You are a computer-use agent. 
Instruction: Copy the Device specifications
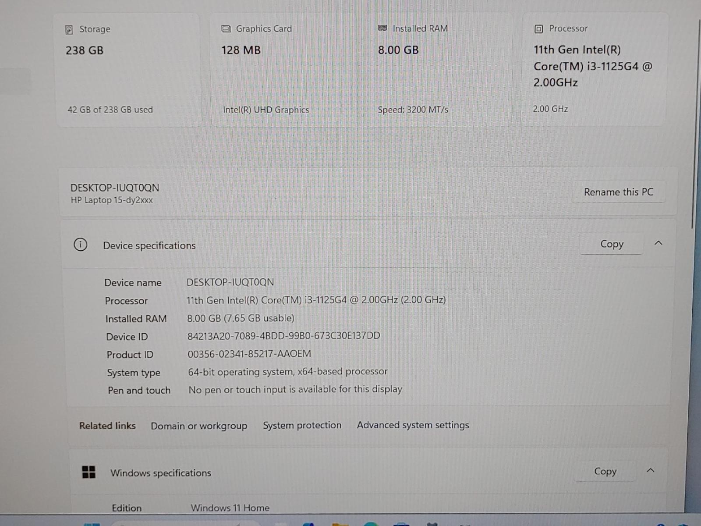point(612,244)
